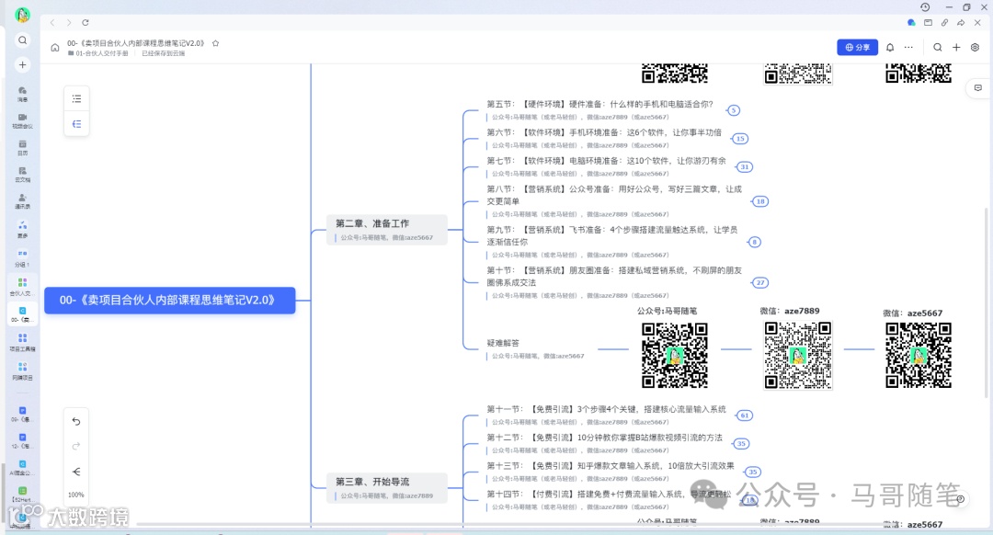Click the QR code under 公众号:马哥随笔
Viewport: 993px width, 535px height.
[675, 355]
